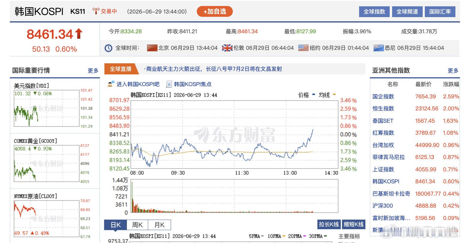Click the 今开:8334.28 value
This screenshot has width=462, height=243.
(125, 31)
